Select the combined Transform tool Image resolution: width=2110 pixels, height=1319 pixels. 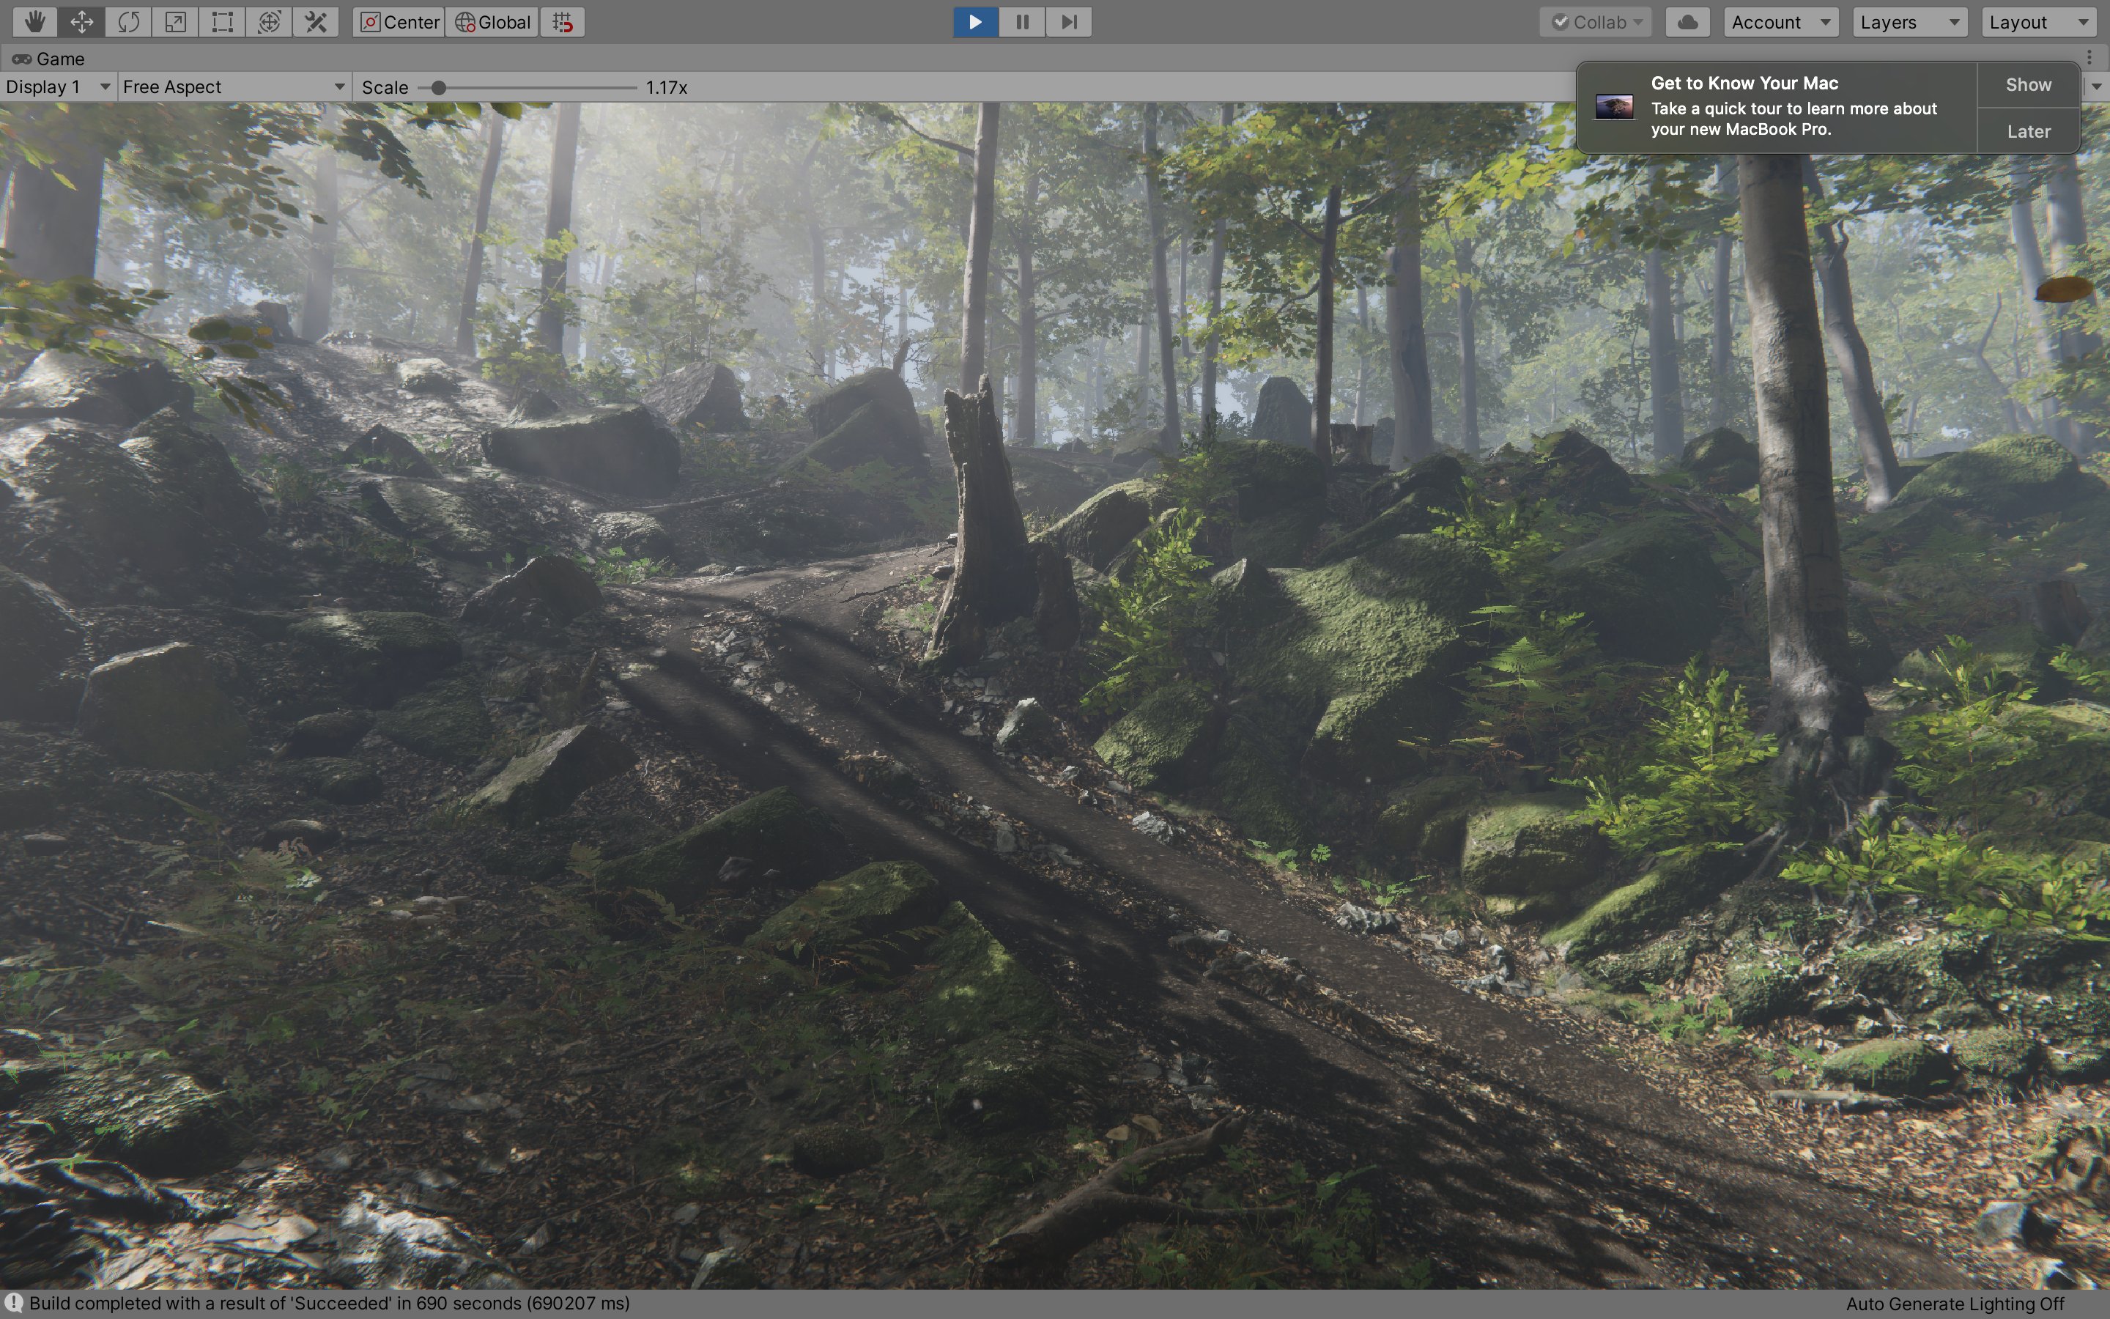pos(270,22)
